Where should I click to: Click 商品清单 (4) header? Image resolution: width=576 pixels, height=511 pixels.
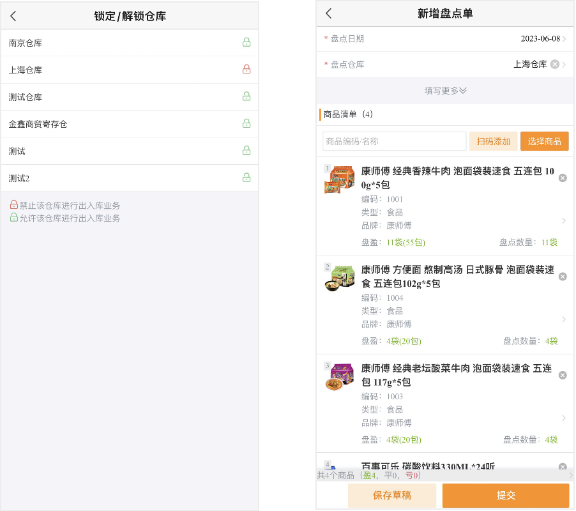(348, 114)
